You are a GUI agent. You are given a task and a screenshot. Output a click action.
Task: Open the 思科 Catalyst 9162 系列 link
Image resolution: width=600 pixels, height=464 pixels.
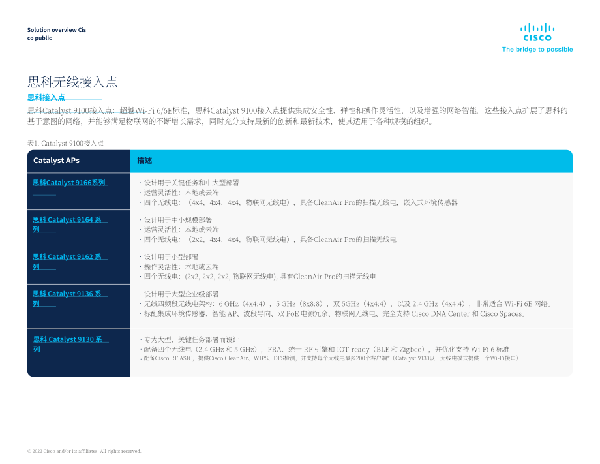[67, 262]
